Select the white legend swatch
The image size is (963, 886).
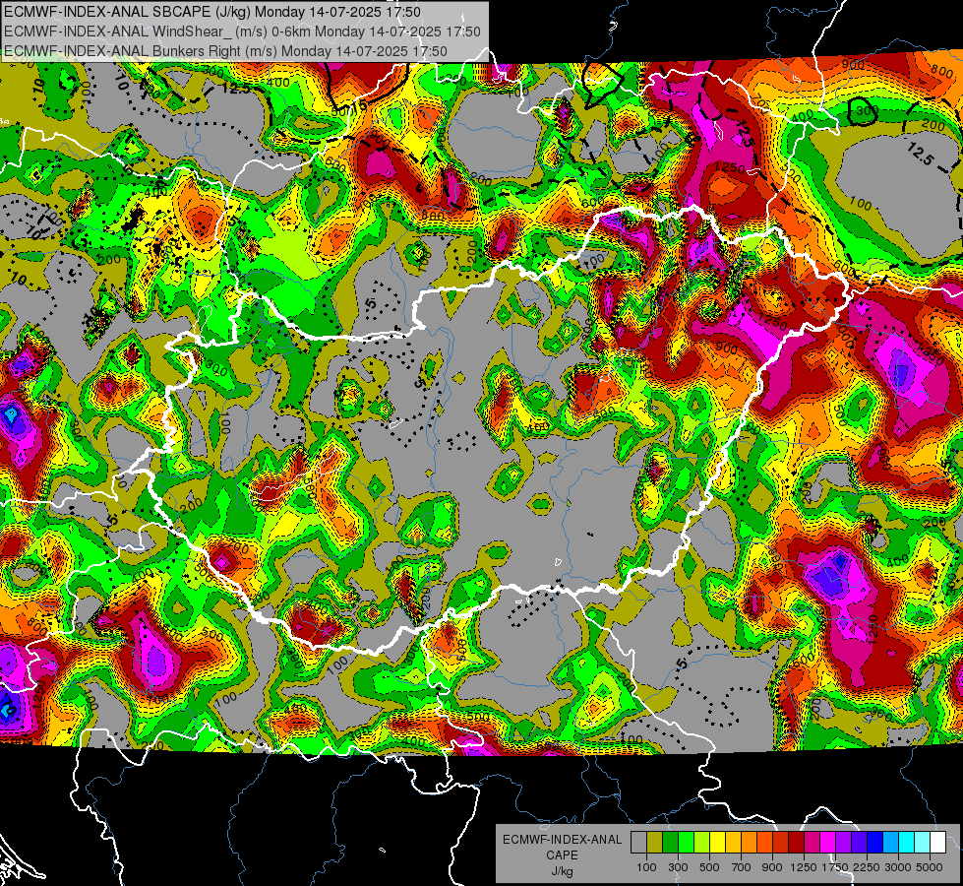coord(938,843)
